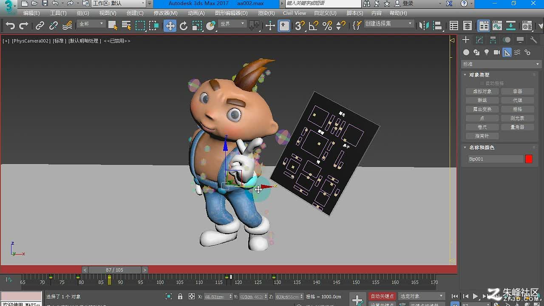Open the reference coordinate system 世界 dropdown
This screenshot has width=544, height=306.
232,24
